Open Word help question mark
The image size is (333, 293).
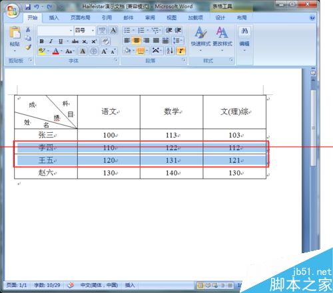coord(312,18)
